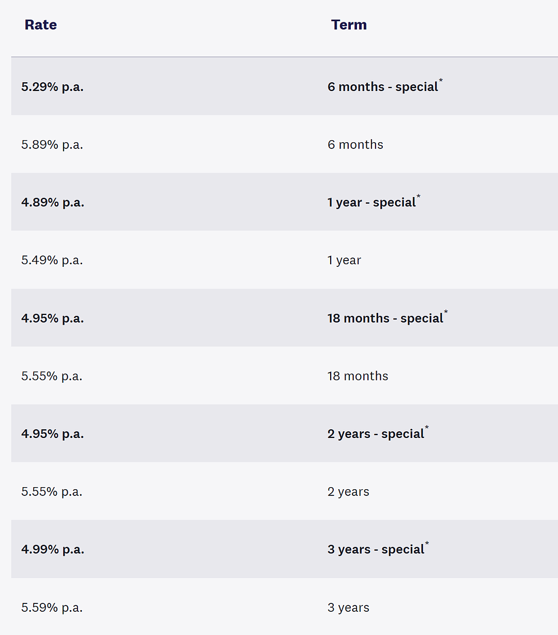Click the plain 3 years term
The width and height of the screenshot is (558, 635).
(x=348, y=608)
